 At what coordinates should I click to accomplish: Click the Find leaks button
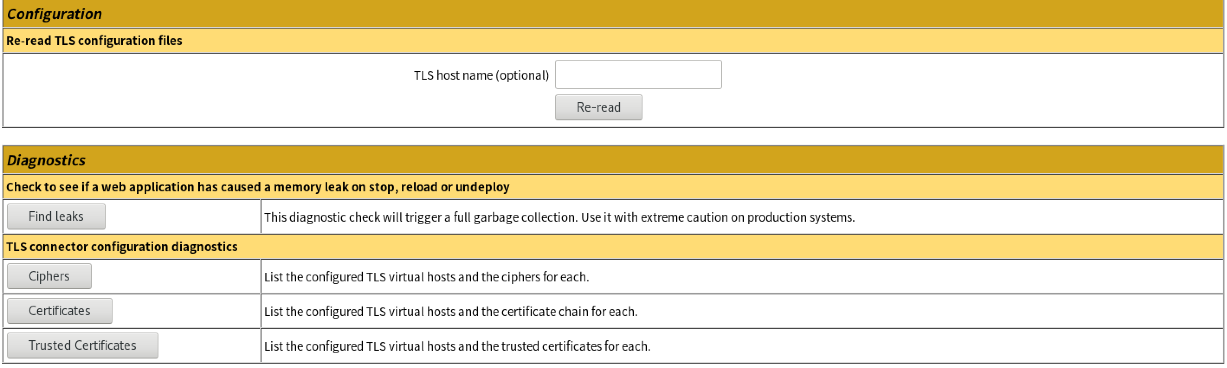pyautogui.click(x=56, y=216)
